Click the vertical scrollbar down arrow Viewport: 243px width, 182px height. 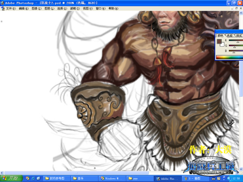pyautogui.click(x=241, y=169)
